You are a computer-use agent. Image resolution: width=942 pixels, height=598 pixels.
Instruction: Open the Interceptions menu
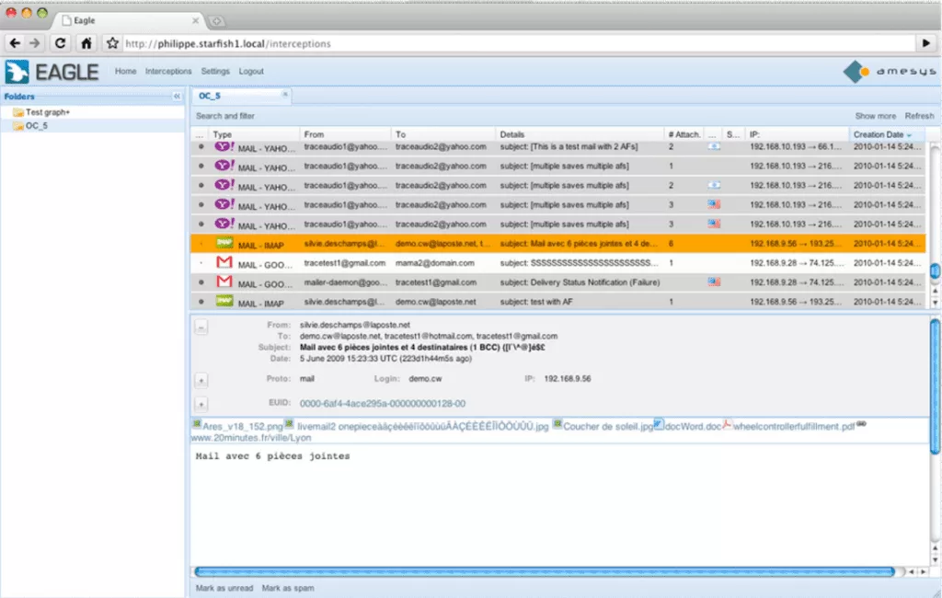(168, 71)
